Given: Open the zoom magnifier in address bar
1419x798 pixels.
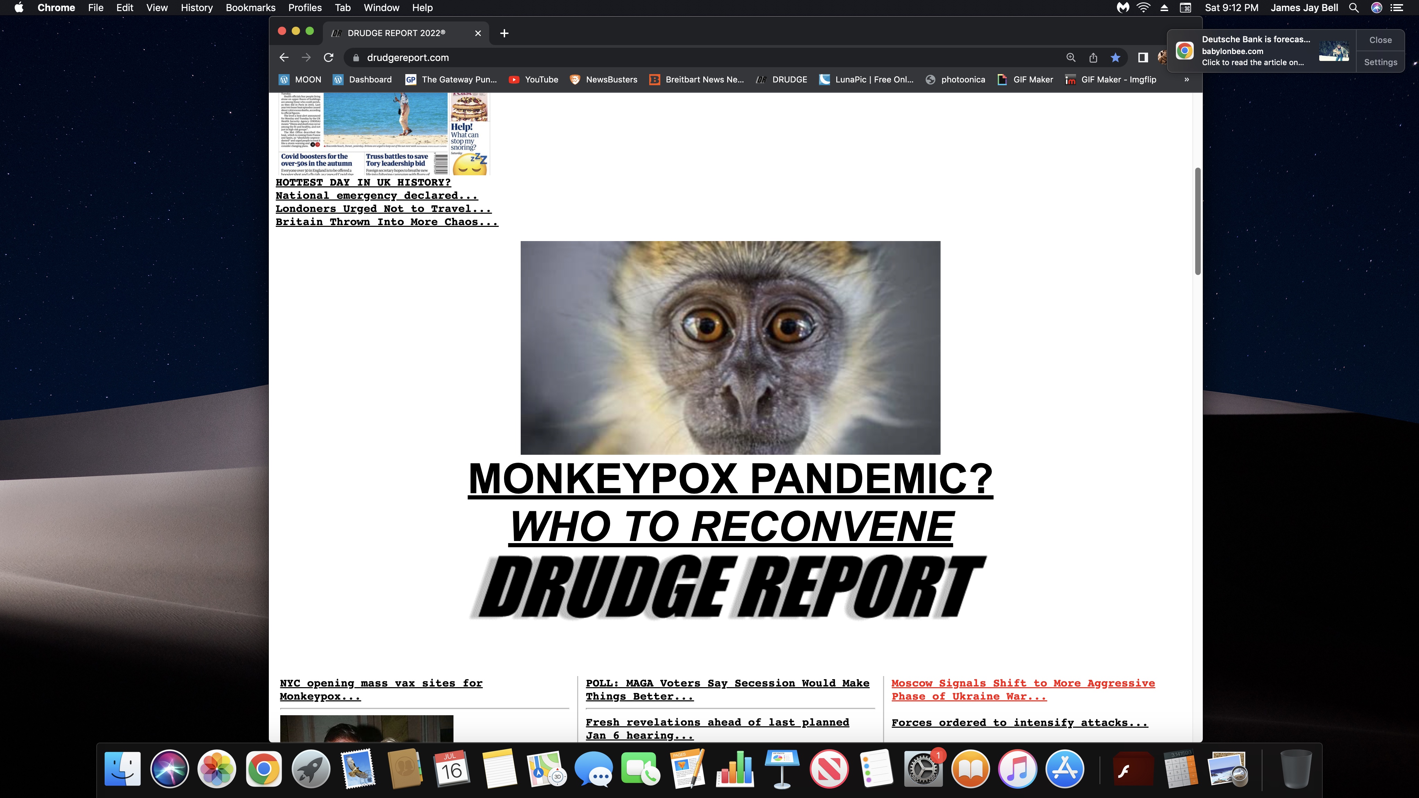Looking at the screenshot, I should coord(1071,58).
